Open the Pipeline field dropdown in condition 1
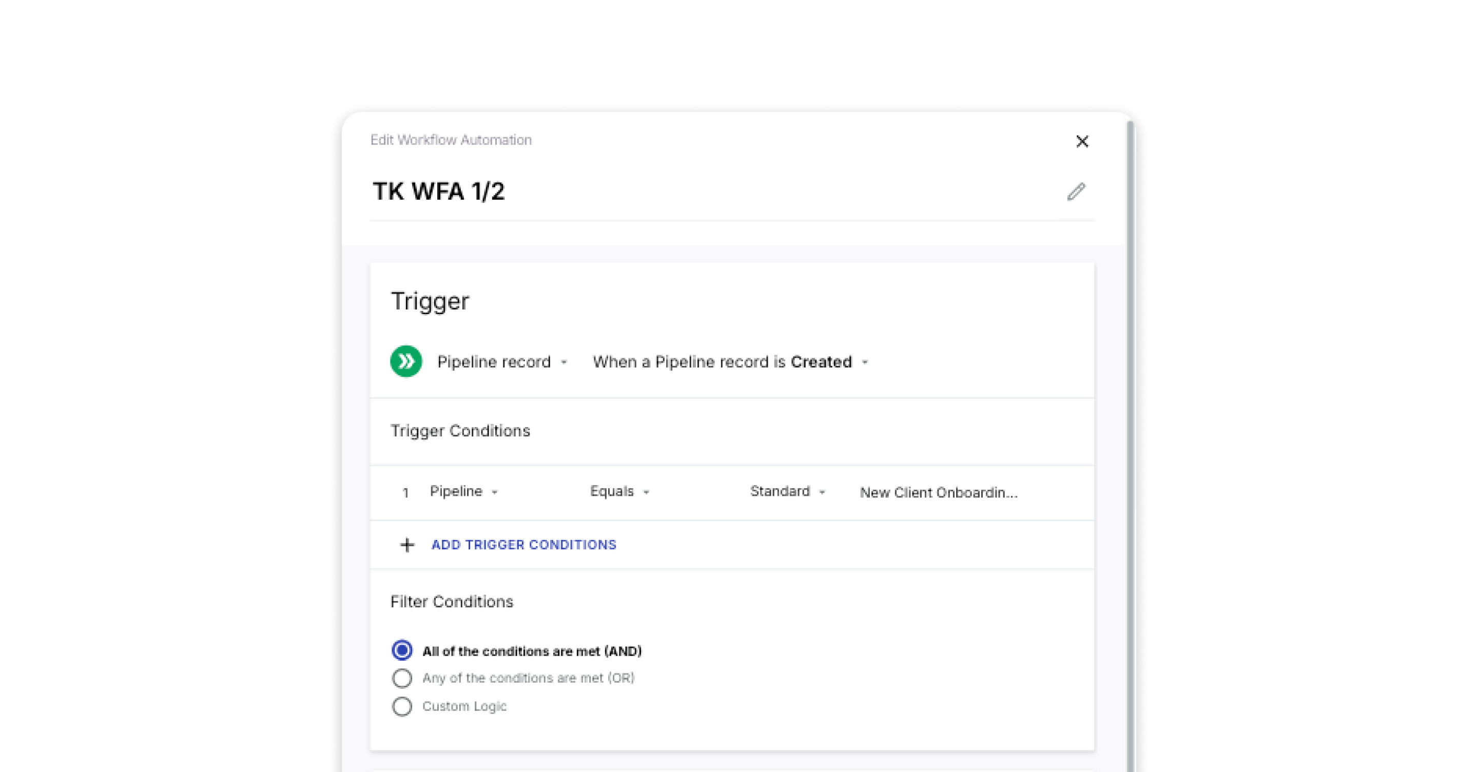The height and width of the screenshot is (772, 1478). [463, 492]
